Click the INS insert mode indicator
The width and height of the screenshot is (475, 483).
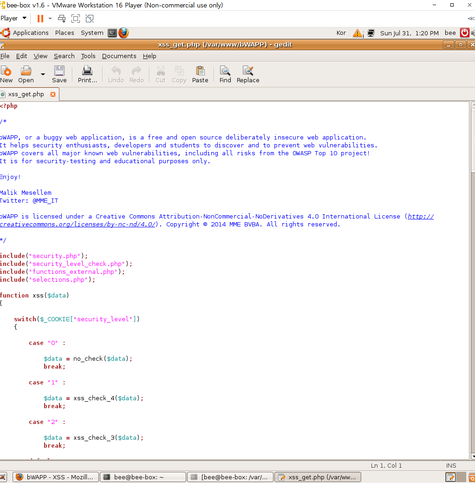coord(451,466)
